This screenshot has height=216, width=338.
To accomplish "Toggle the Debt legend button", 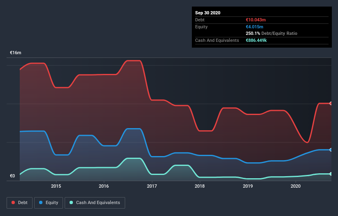I will pyautogui.click(x=20, y=203).
